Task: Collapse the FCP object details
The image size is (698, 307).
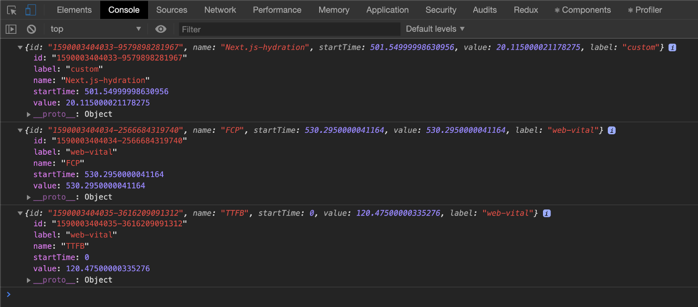Action: 20,130
